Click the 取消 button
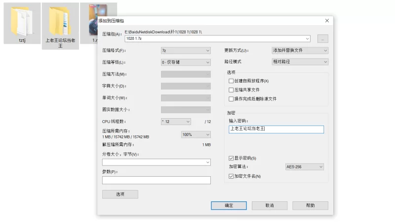Viewport: 395px width, 222px height. [270, 205]
